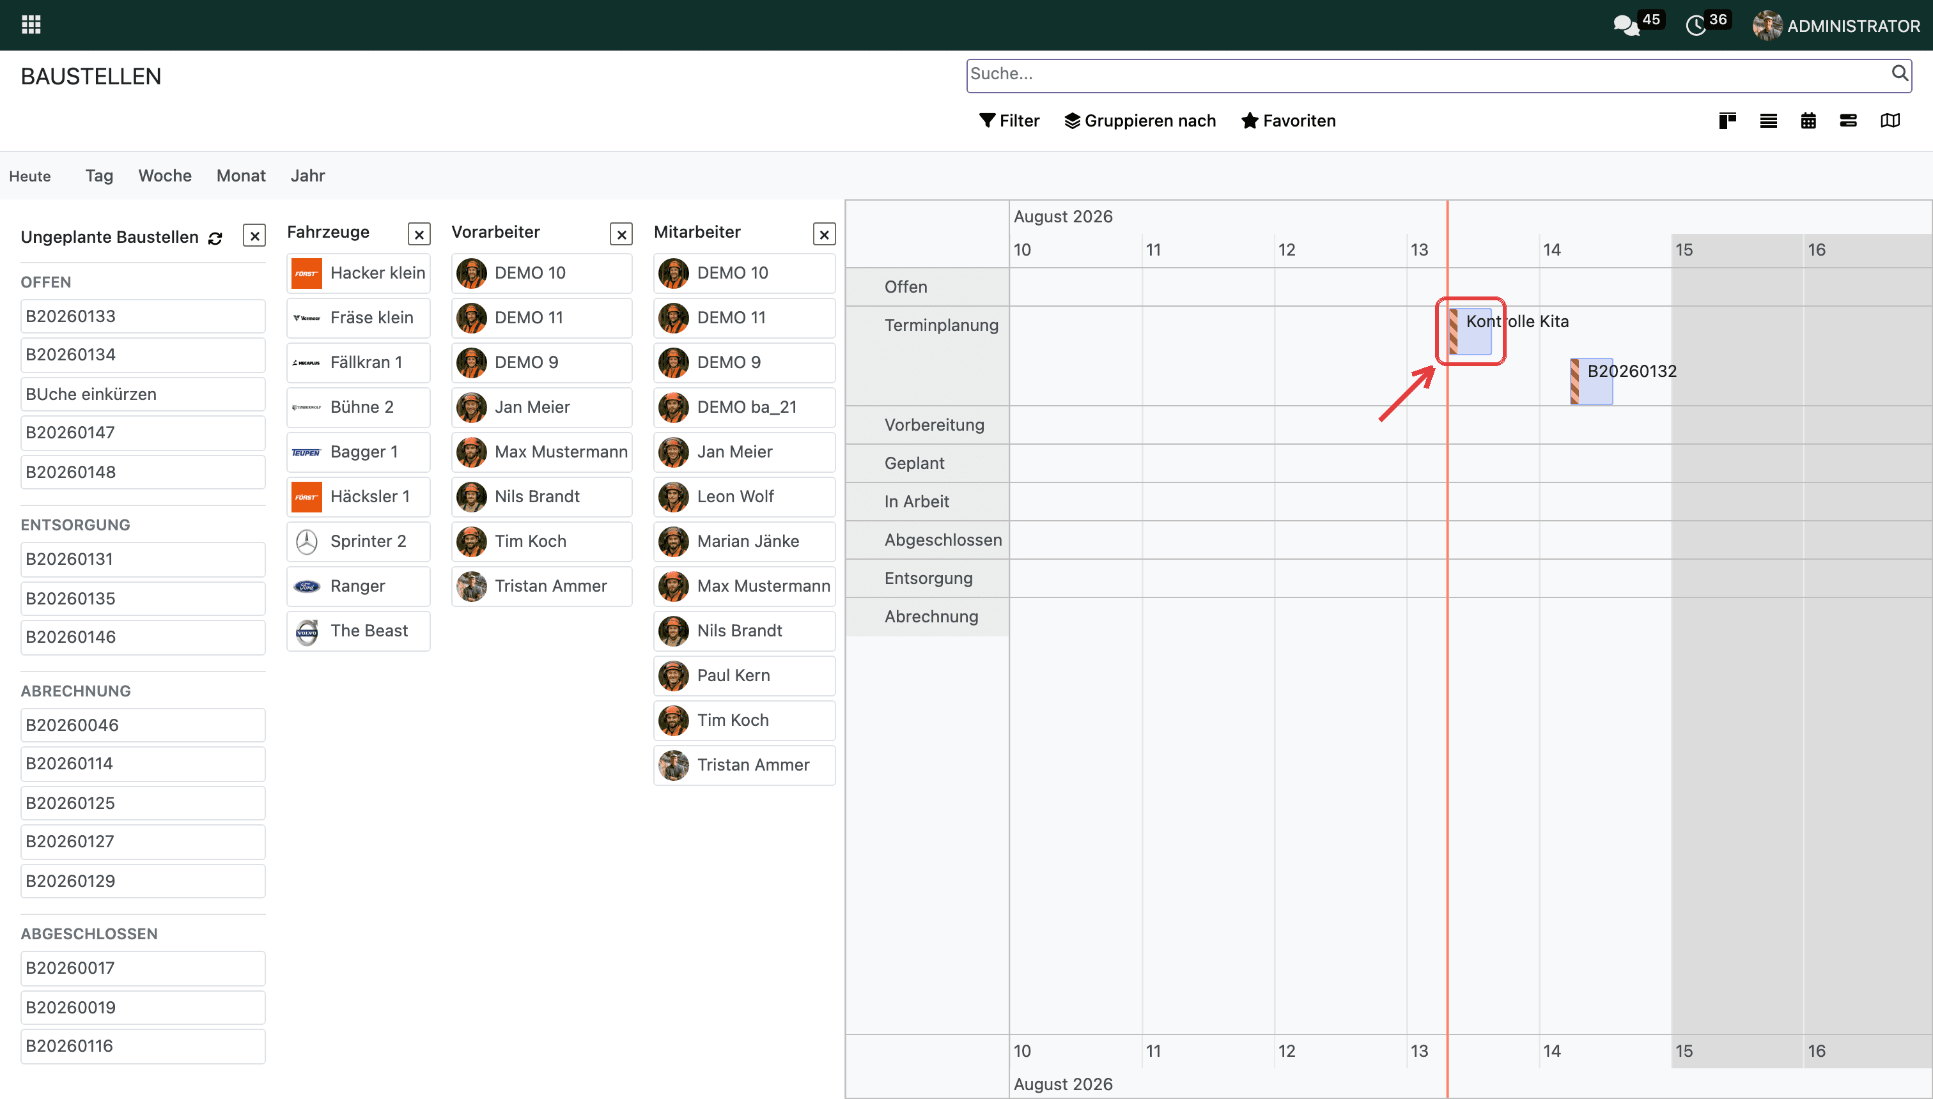Select the Ranger vehicle
The height and width of the screenshot is (1099, 1933).
pos(358,587)
